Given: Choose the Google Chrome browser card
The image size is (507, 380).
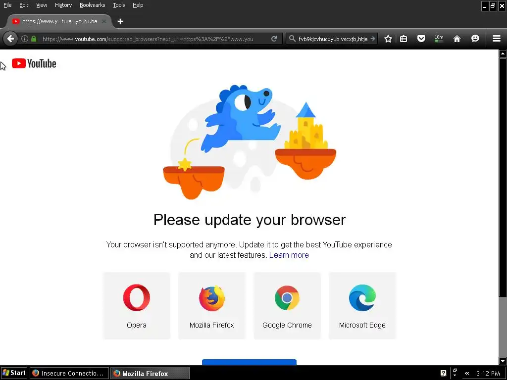Looking at the screenshot, I should [287, 306].
